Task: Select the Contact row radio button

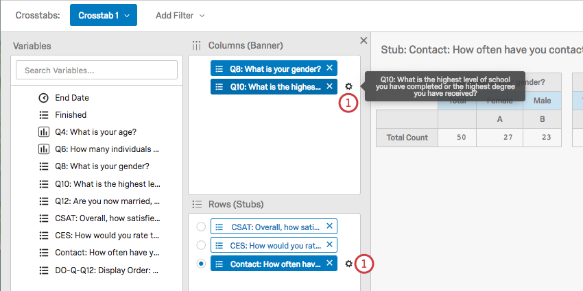Action: pos(200,264)
